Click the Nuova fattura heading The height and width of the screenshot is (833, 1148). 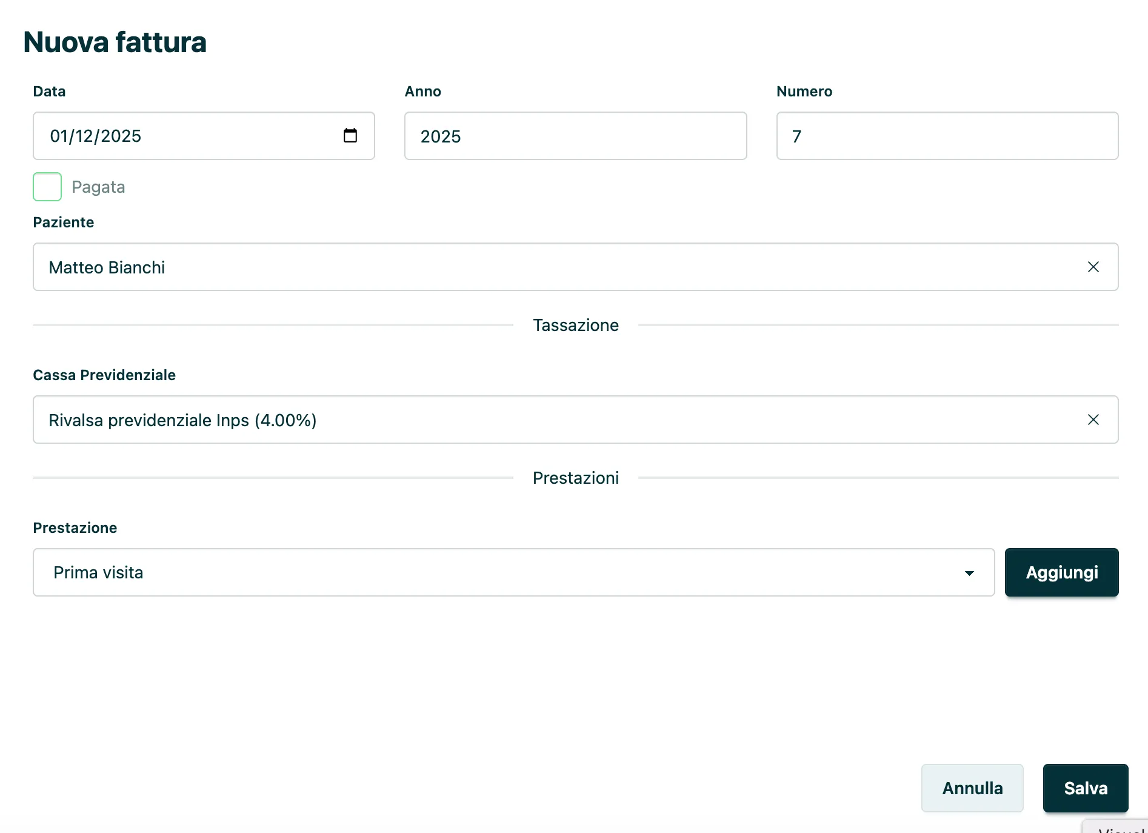(115, 42)
